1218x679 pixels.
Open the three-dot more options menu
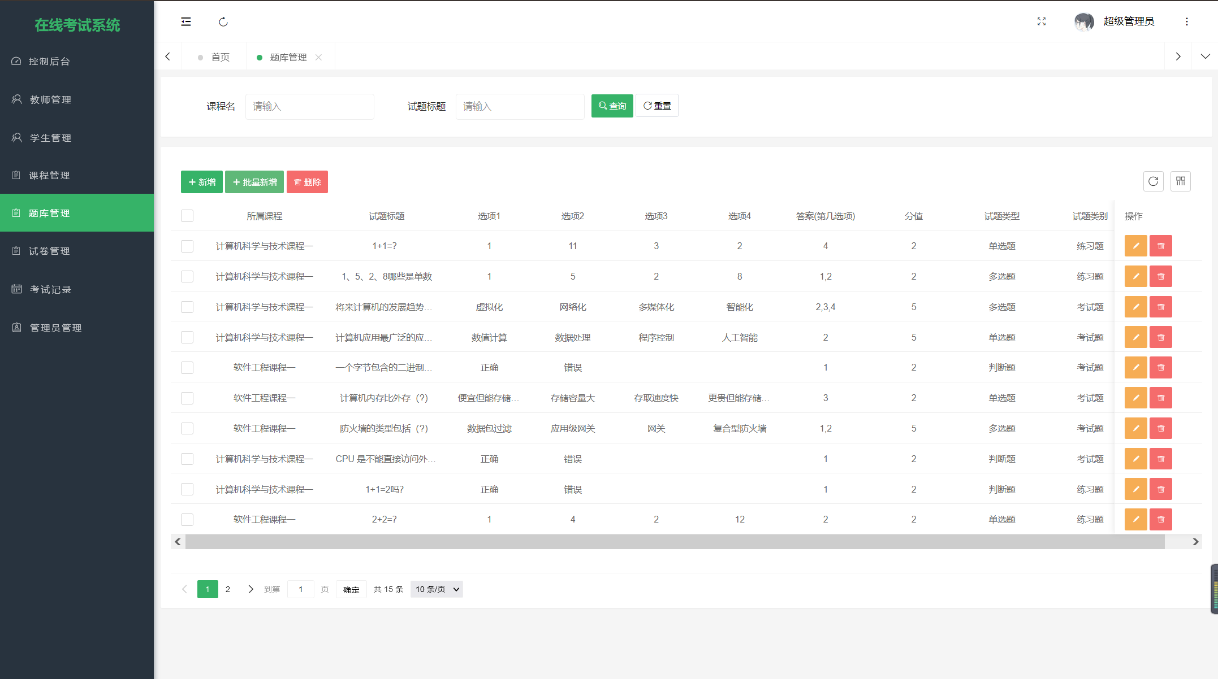1186,21
